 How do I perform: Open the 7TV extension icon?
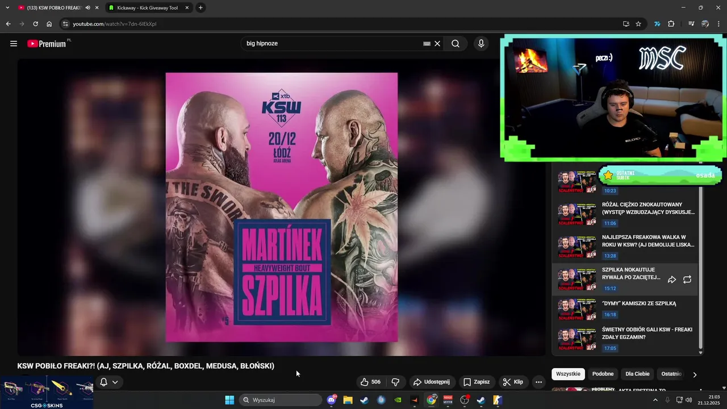point(657,24)
